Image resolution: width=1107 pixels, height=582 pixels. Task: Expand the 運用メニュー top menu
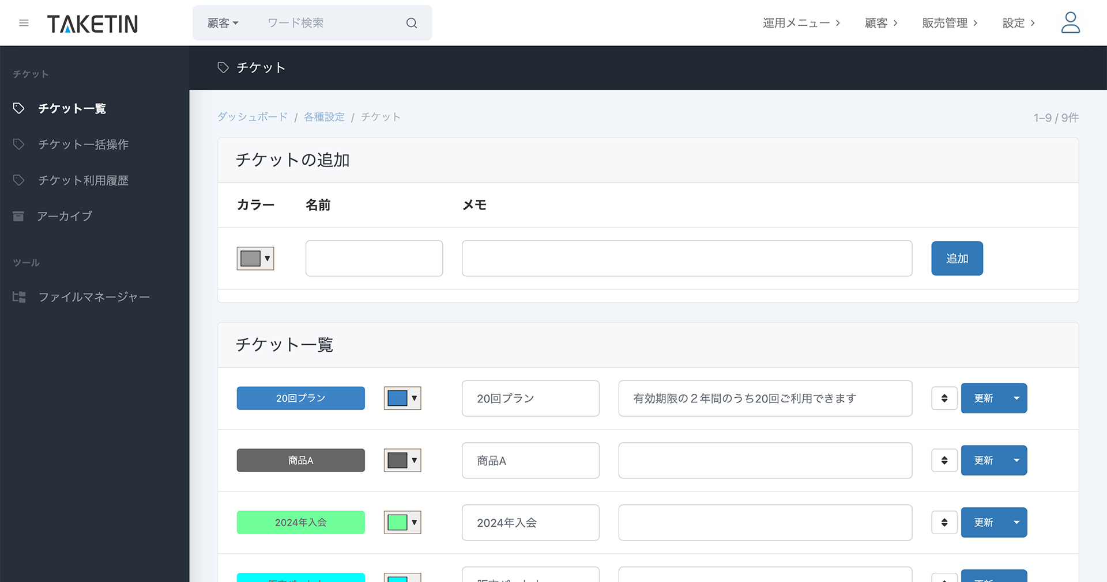[x=801, y=23]
